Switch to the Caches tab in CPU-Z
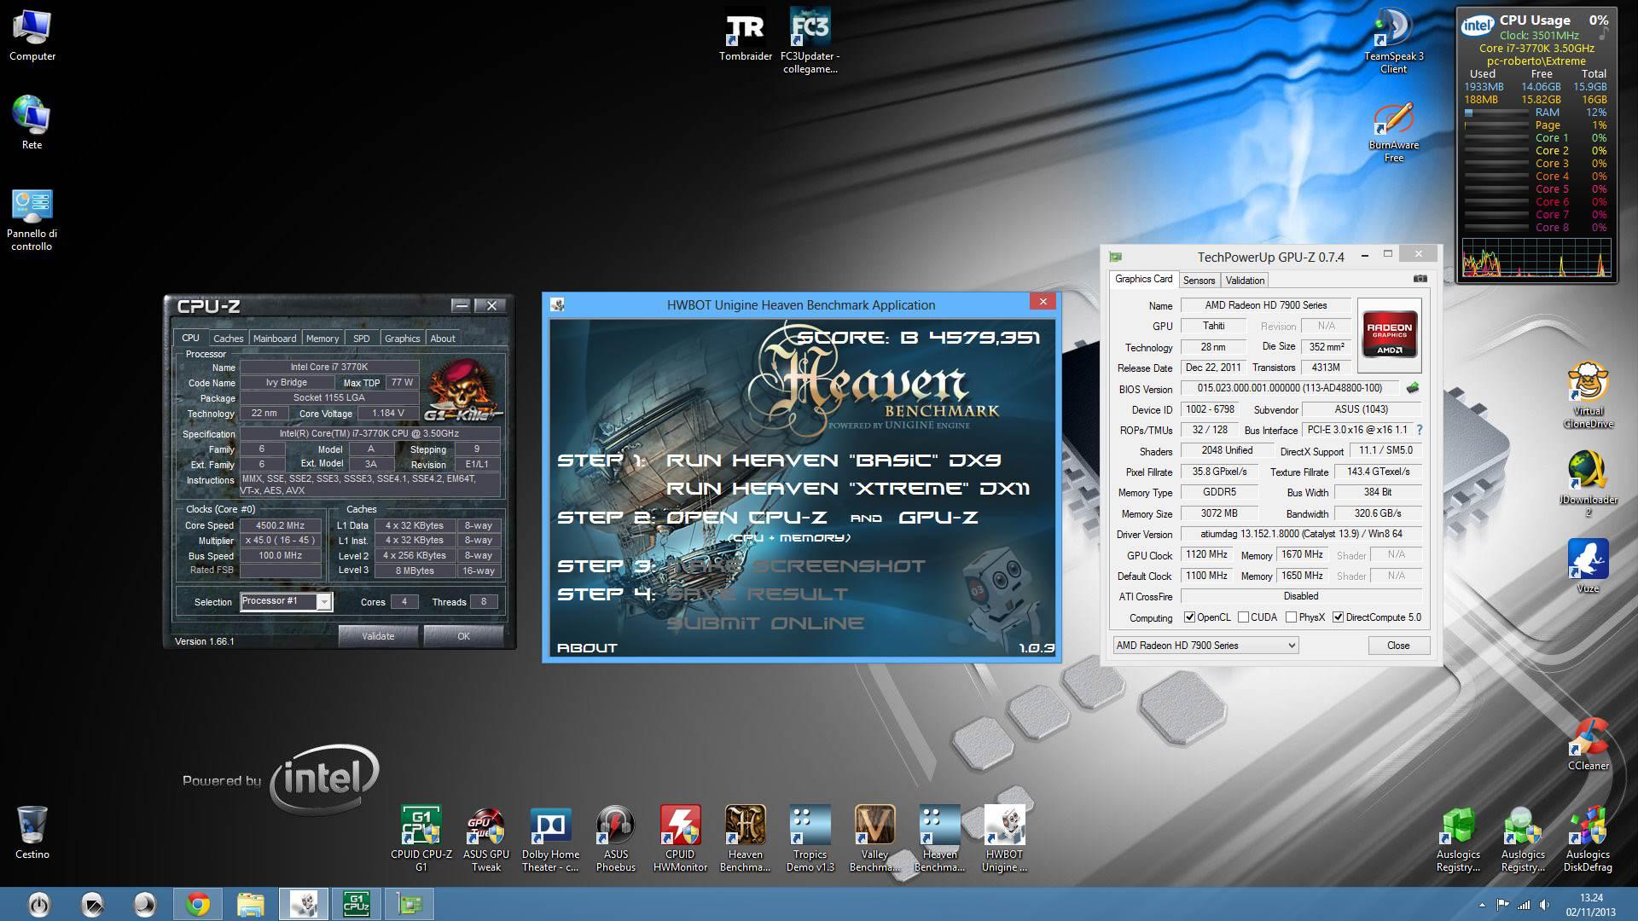Viewport: 1638px width, 921px height. (x=228, y=339)
